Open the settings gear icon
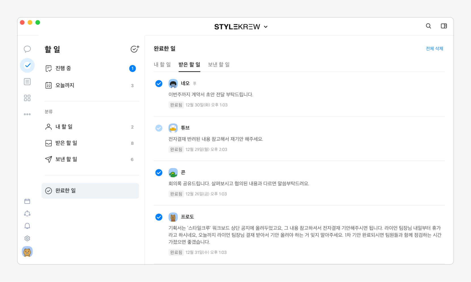 [x=27, y=238]
